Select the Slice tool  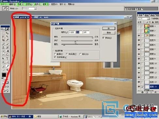7,40
